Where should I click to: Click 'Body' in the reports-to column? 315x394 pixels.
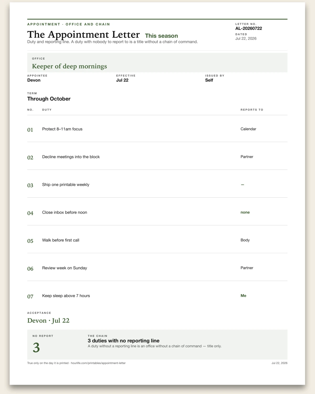point(245,240)
